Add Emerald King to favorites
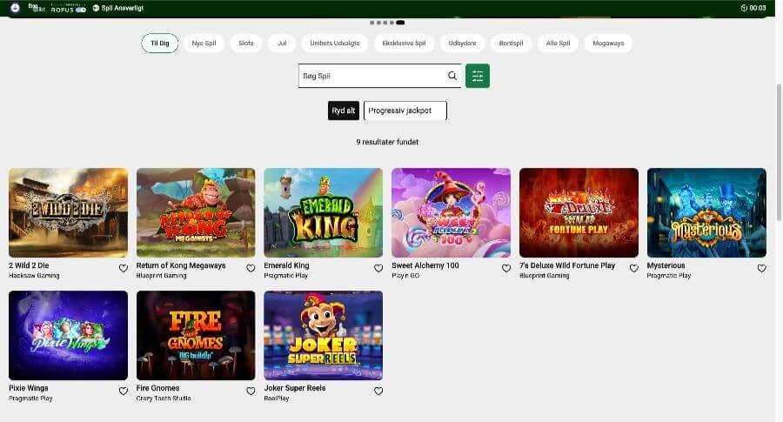The image size is (783, 422). (x=378, y=268)
